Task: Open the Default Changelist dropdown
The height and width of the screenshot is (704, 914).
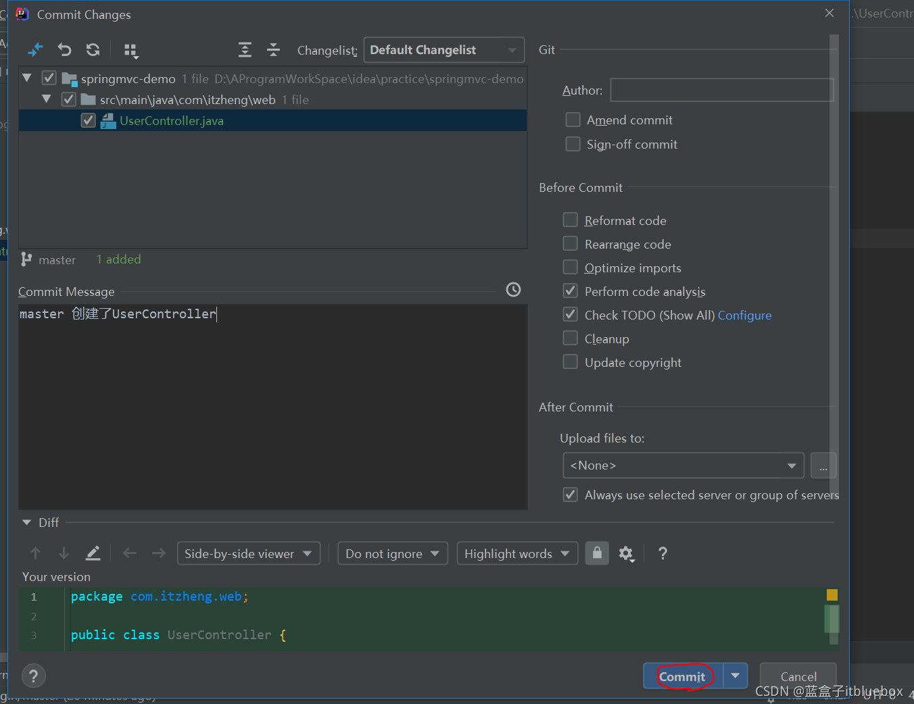Action: [444, 50]
